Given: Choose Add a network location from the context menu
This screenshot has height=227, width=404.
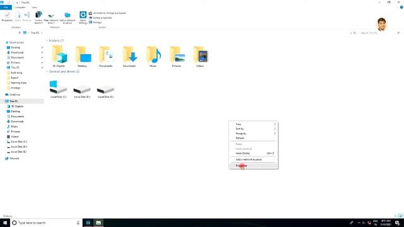Looking at the screenshot, I should [x=253, y=160].
